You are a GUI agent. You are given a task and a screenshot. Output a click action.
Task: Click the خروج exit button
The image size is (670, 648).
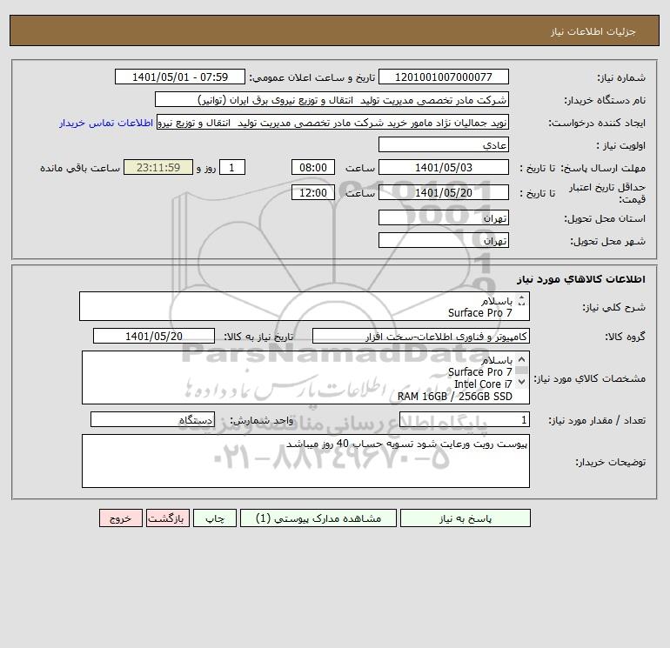point(120,518)
